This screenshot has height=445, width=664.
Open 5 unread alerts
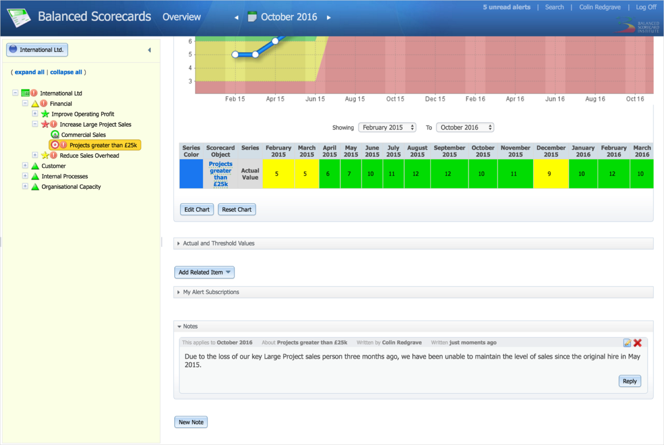click(x=506, y=7)
